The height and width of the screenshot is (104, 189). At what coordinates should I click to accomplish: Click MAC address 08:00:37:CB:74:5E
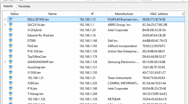click(154, 19)
